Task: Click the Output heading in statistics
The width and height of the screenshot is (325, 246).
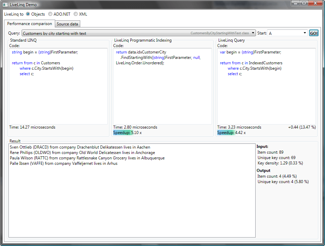Action: click(x=263, y=171)
